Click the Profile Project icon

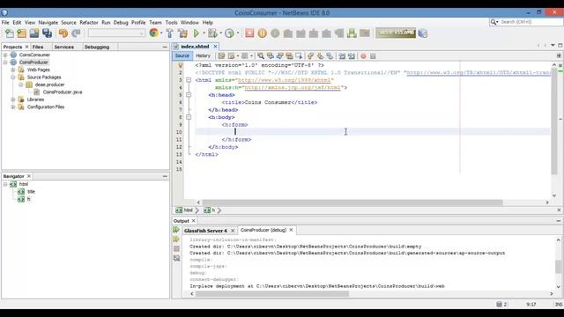tap(229, 33)
